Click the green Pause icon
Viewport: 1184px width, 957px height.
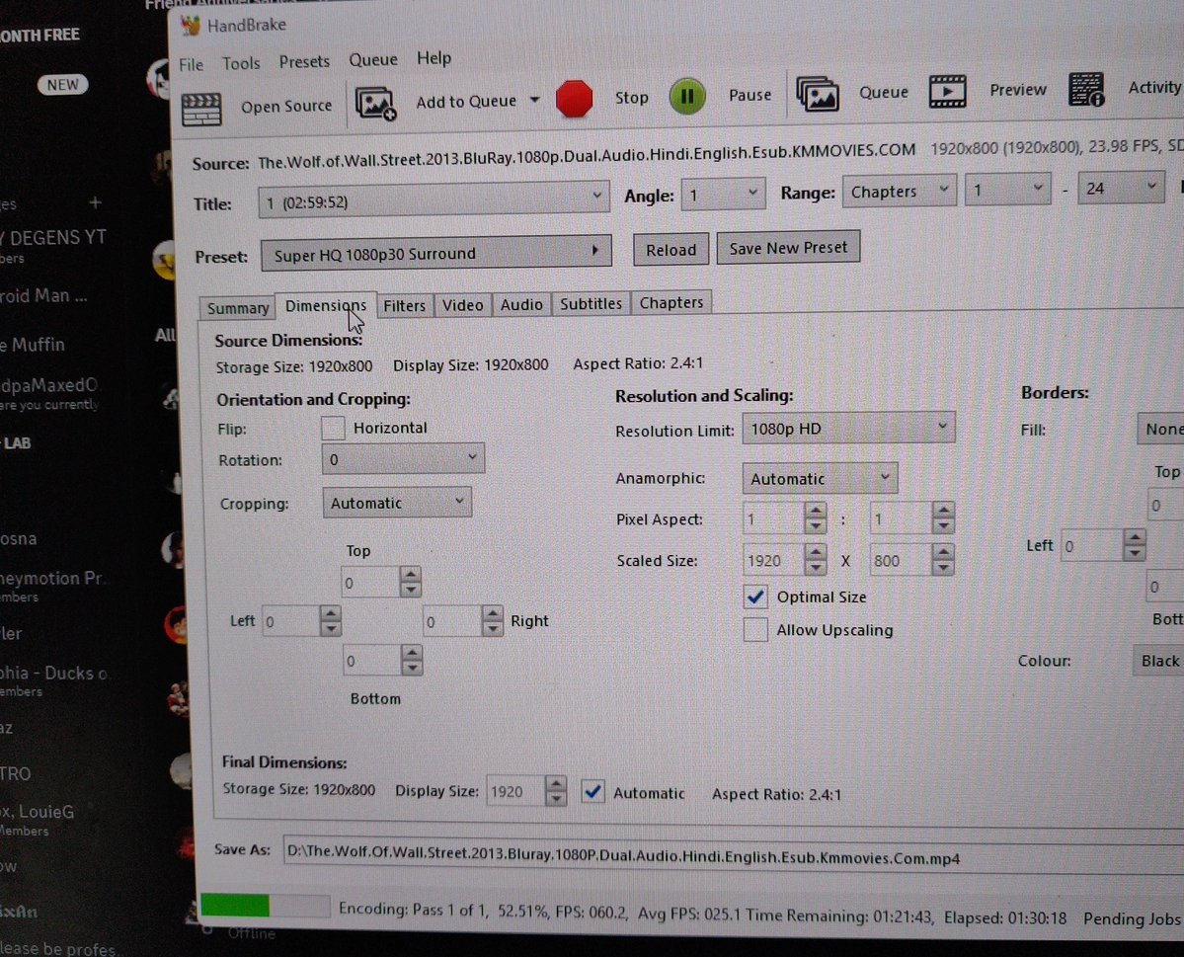point(687,96)
